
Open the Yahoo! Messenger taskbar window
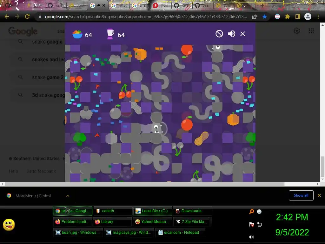[152, 221]
